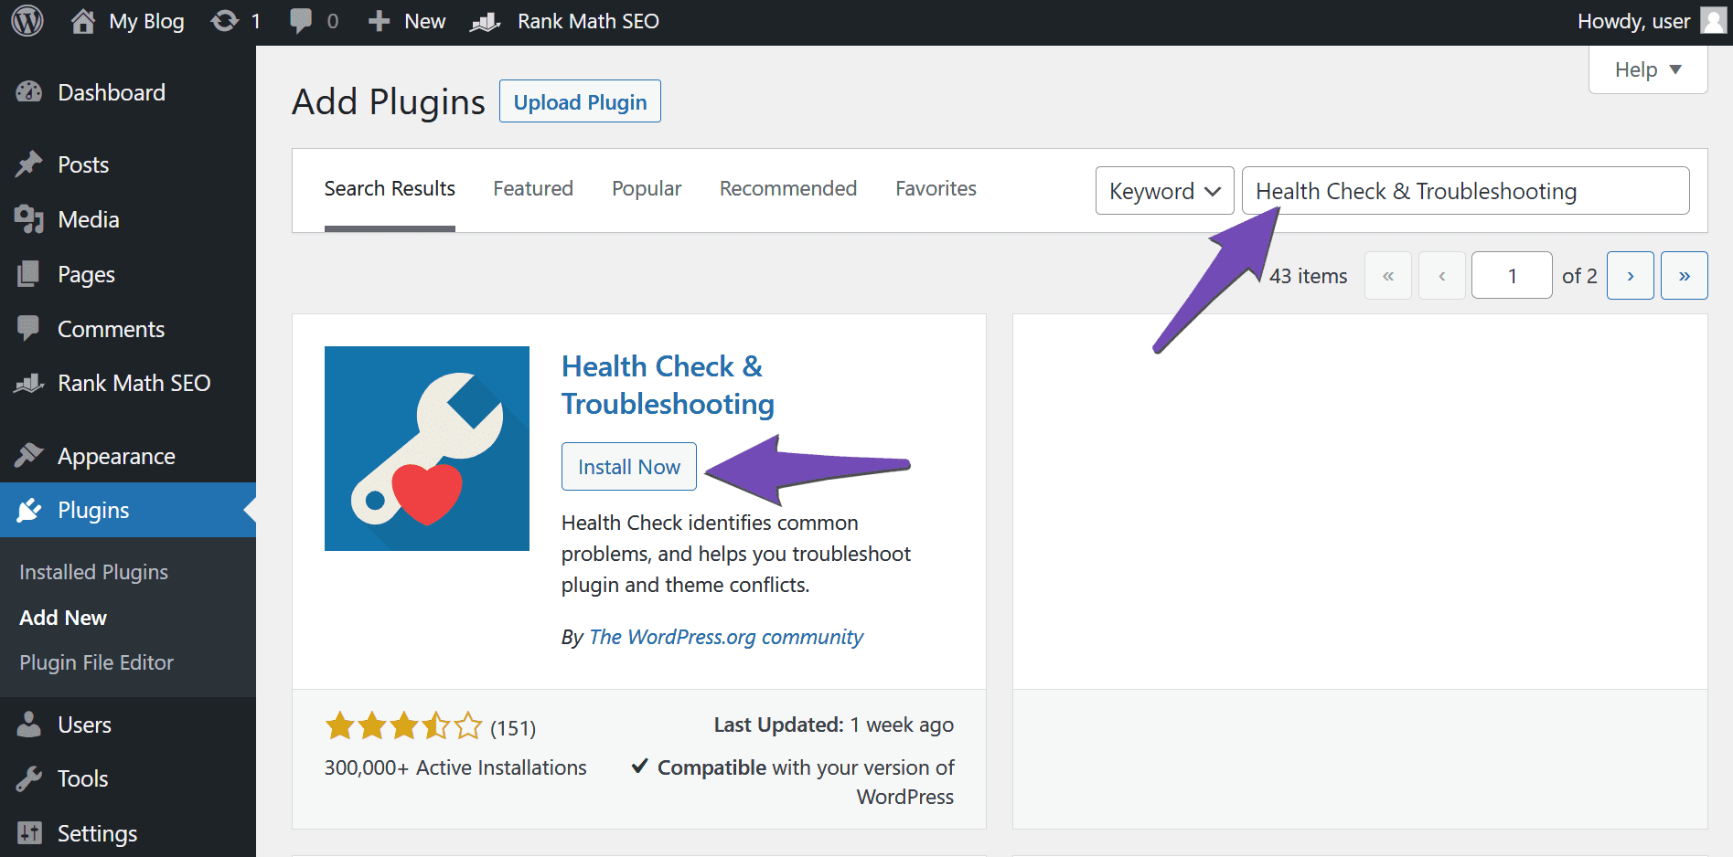Click the Posts pushpin icon

[29, 164]
